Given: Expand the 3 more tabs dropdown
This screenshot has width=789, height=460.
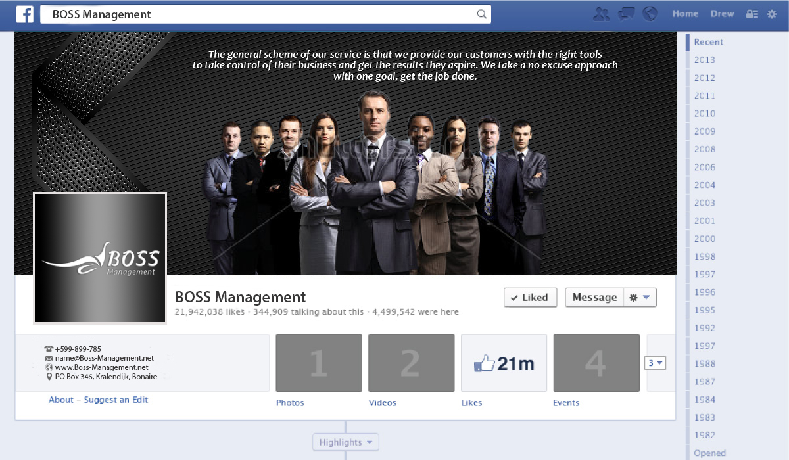Looking at the screenshot, I should pos(656,363).
